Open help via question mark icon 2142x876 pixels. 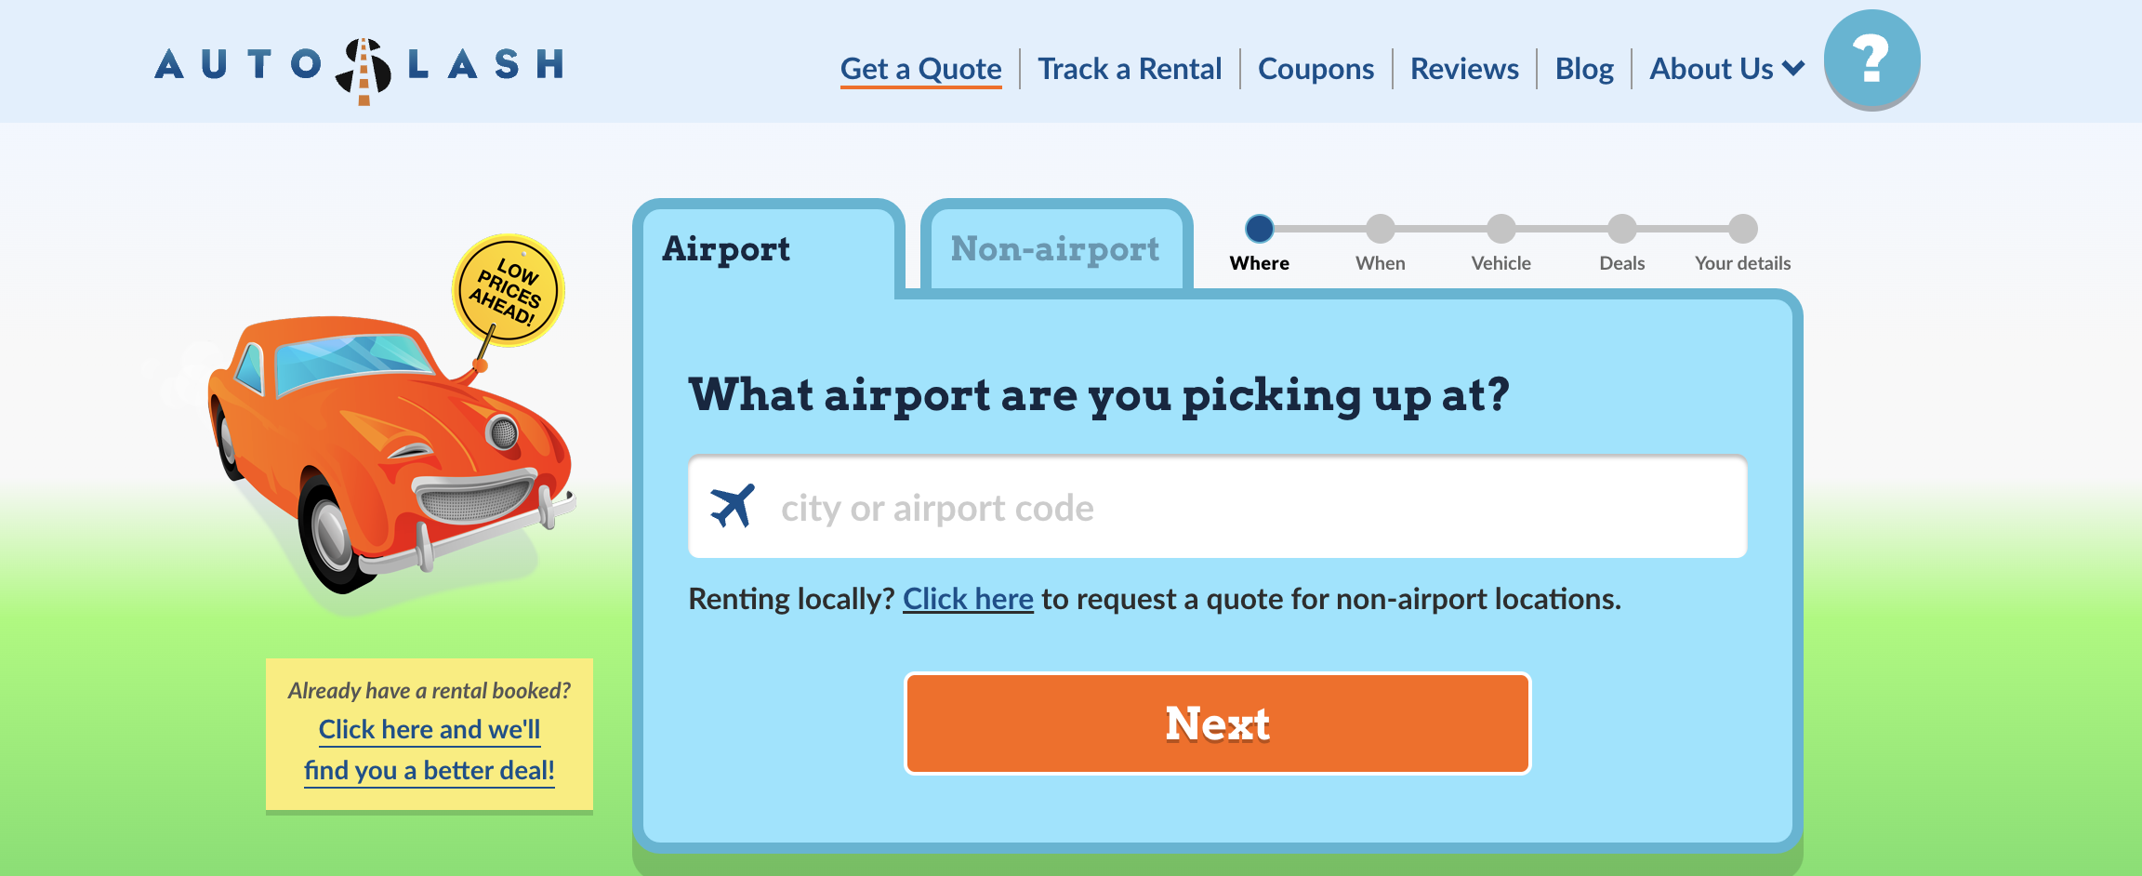tap(1871, 60)
